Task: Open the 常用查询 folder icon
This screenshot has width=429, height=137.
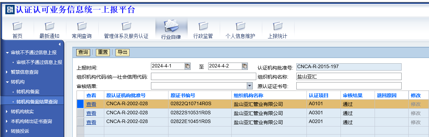Action: 82,27
